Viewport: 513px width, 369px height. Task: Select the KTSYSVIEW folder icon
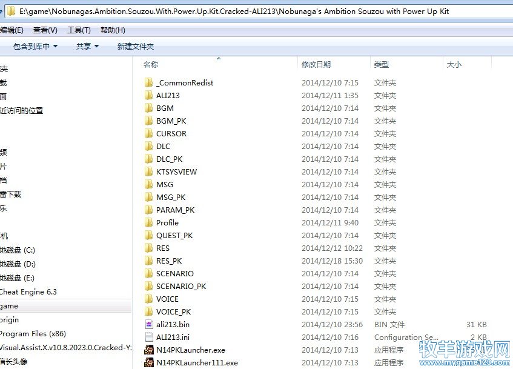coord(148,171)
